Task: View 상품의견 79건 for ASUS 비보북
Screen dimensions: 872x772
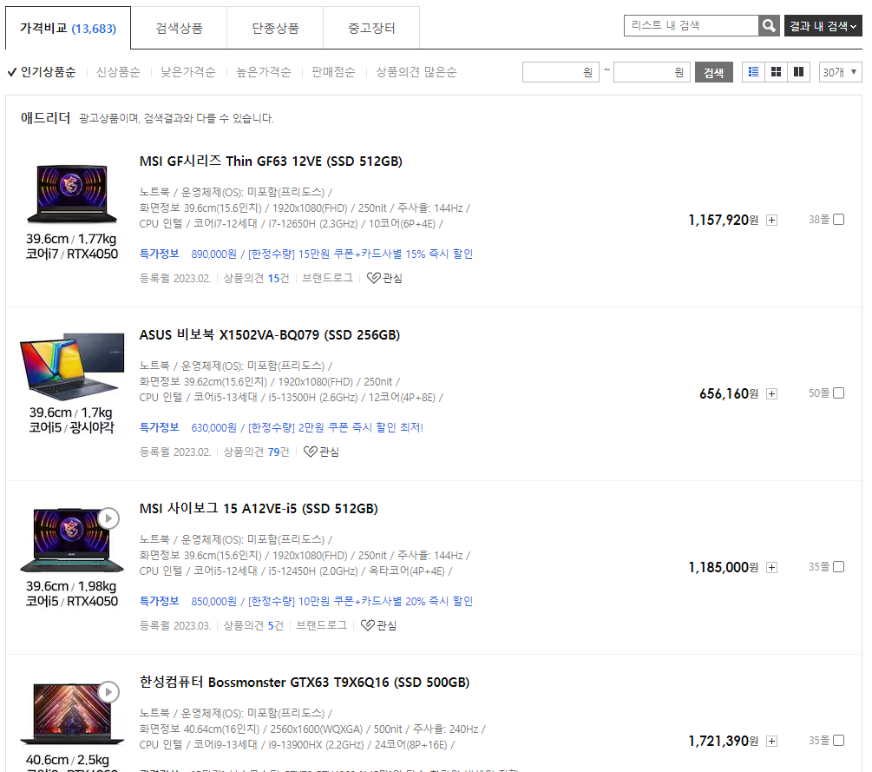Action: [256, 452]
